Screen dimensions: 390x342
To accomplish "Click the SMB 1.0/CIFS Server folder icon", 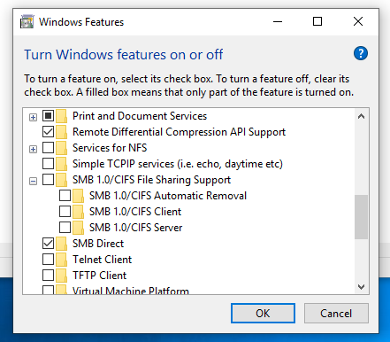I will [x=79, y=228].
